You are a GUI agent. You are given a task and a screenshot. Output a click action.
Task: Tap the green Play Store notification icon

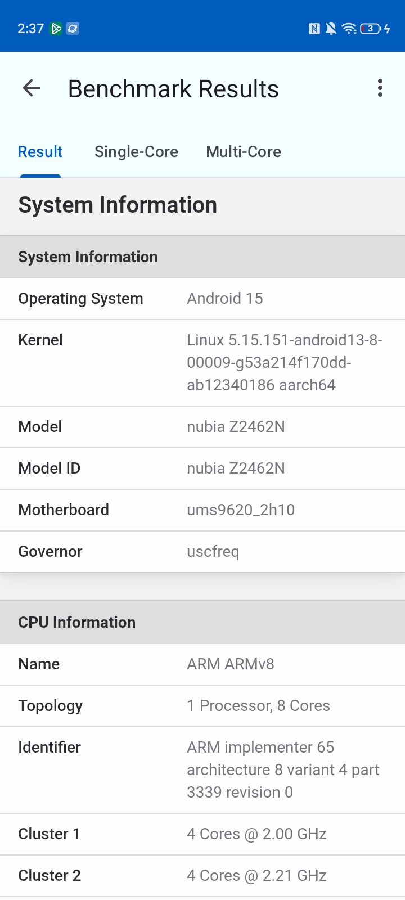(x=56, y=29)
